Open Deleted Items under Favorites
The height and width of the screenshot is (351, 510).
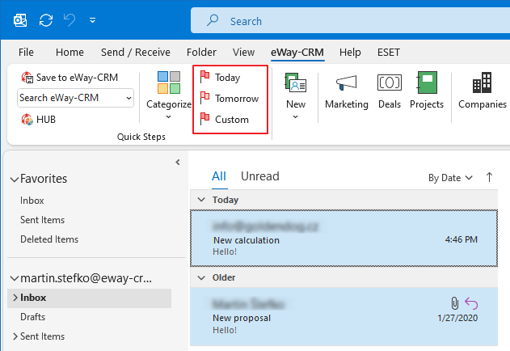click(x=49, y=239)
